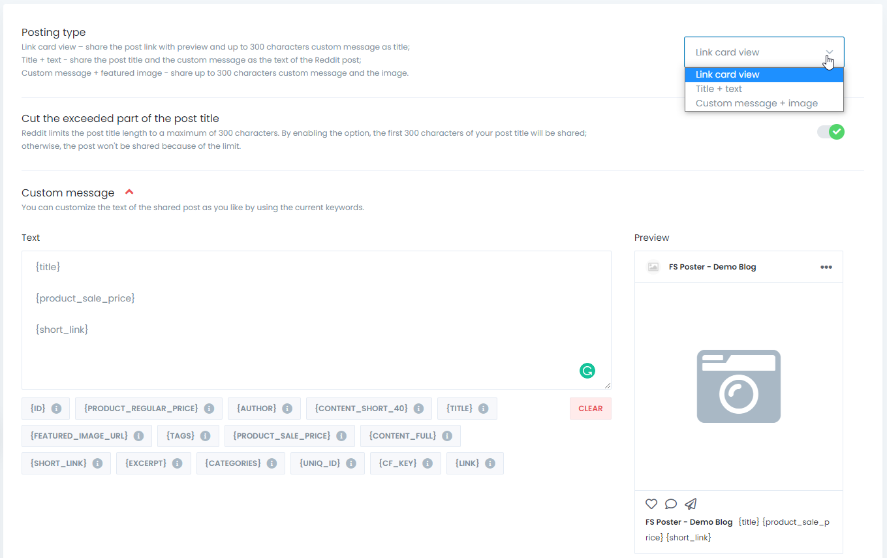
Task: Click info icon beside {CF_KEY} tag
Action: tap(428, 463)
